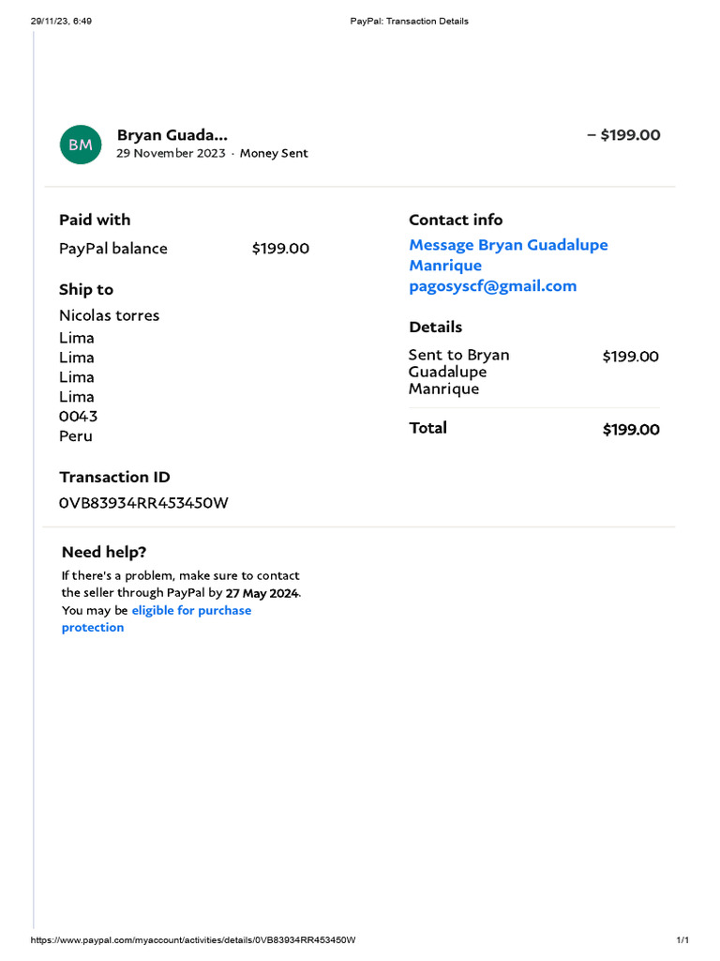Click the Contact info heading

coord(456,220)
